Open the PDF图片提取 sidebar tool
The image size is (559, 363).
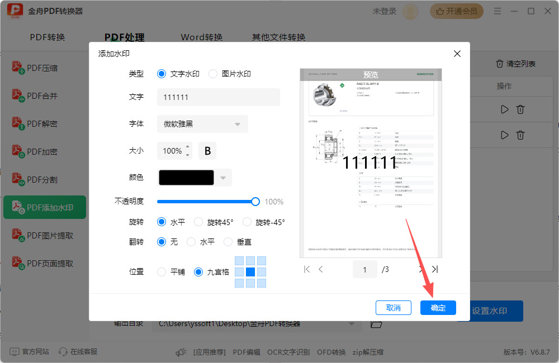point(43,235)
